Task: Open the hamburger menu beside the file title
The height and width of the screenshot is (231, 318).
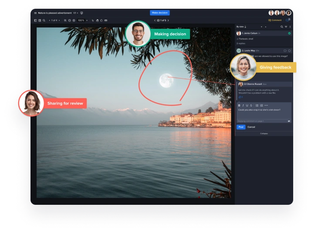Action: click(x=36, y=13)
